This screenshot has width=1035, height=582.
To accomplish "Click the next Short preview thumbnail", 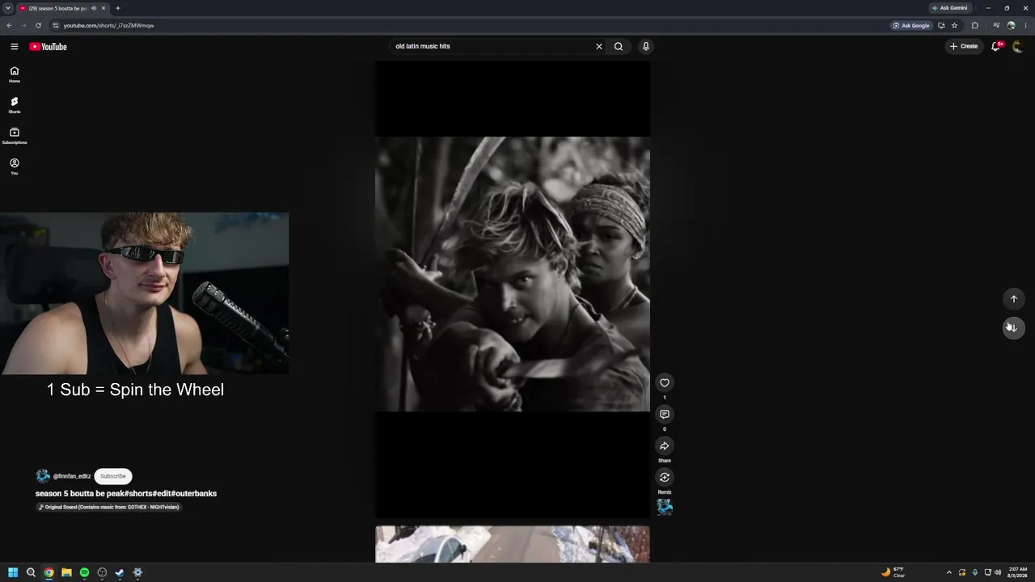I will pos(513,544).
